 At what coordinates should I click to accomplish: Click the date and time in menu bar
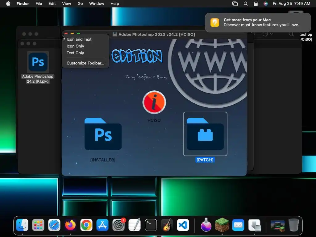(291, 4)
